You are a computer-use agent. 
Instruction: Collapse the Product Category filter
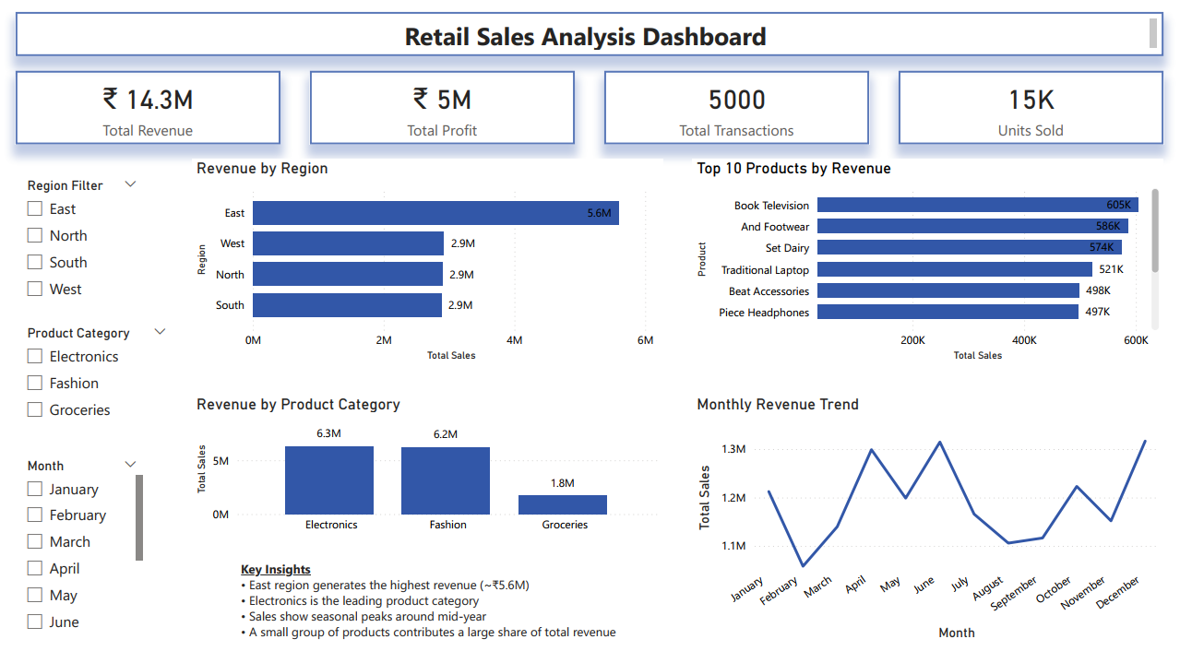[x=160, y=332]
